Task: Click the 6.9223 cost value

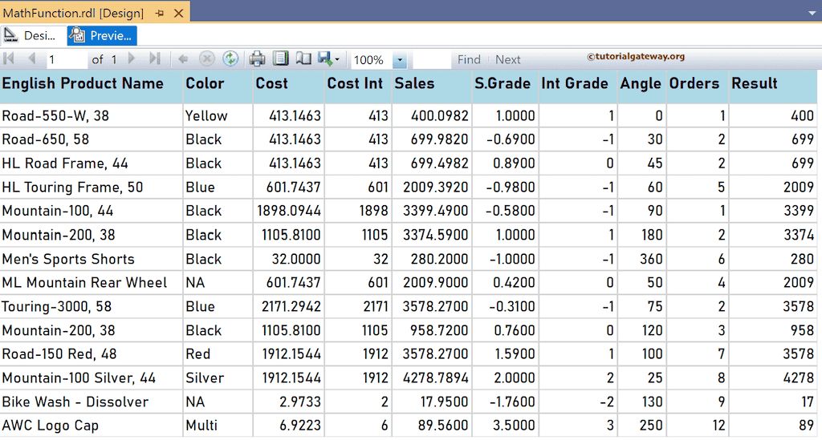Action: (300, 426)
